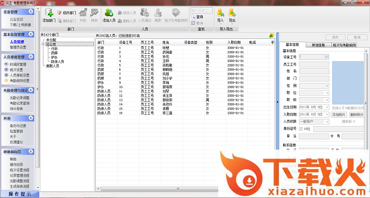Switch to 班次与考勤规则 tab in detail panel
The width and height of the screenshot is (370, 198).
coord(344,45)
